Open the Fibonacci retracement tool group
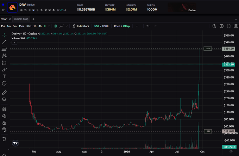The height and width of the screenshot is (156, 239). point(4,49)
